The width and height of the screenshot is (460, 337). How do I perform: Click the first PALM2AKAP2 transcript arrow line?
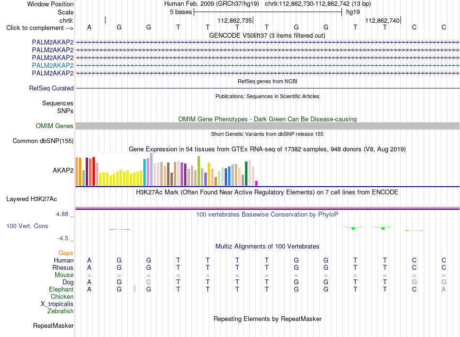point(267,43)
